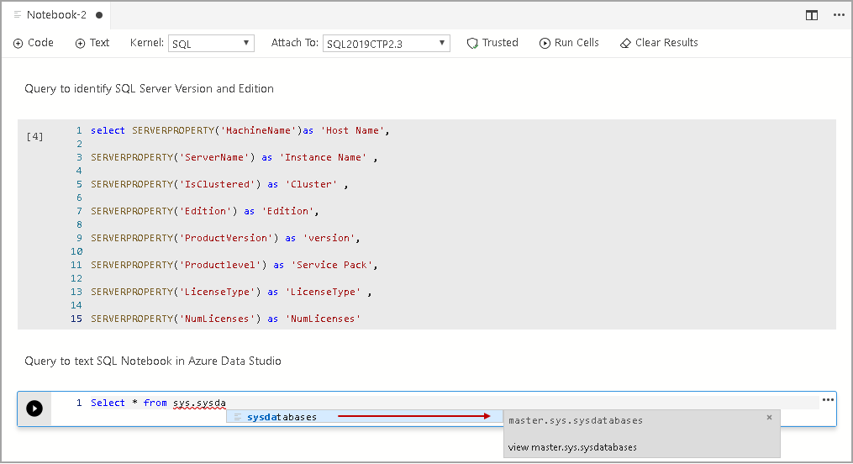Select the sysdatabases autocomplete suggestion
This screenshot has height=464, width=853.
(x=282, y=417)
